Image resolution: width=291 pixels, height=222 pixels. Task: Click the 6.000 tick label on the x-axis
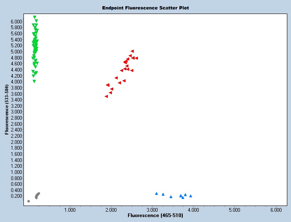pyautogui.click(x=276, y=210)
